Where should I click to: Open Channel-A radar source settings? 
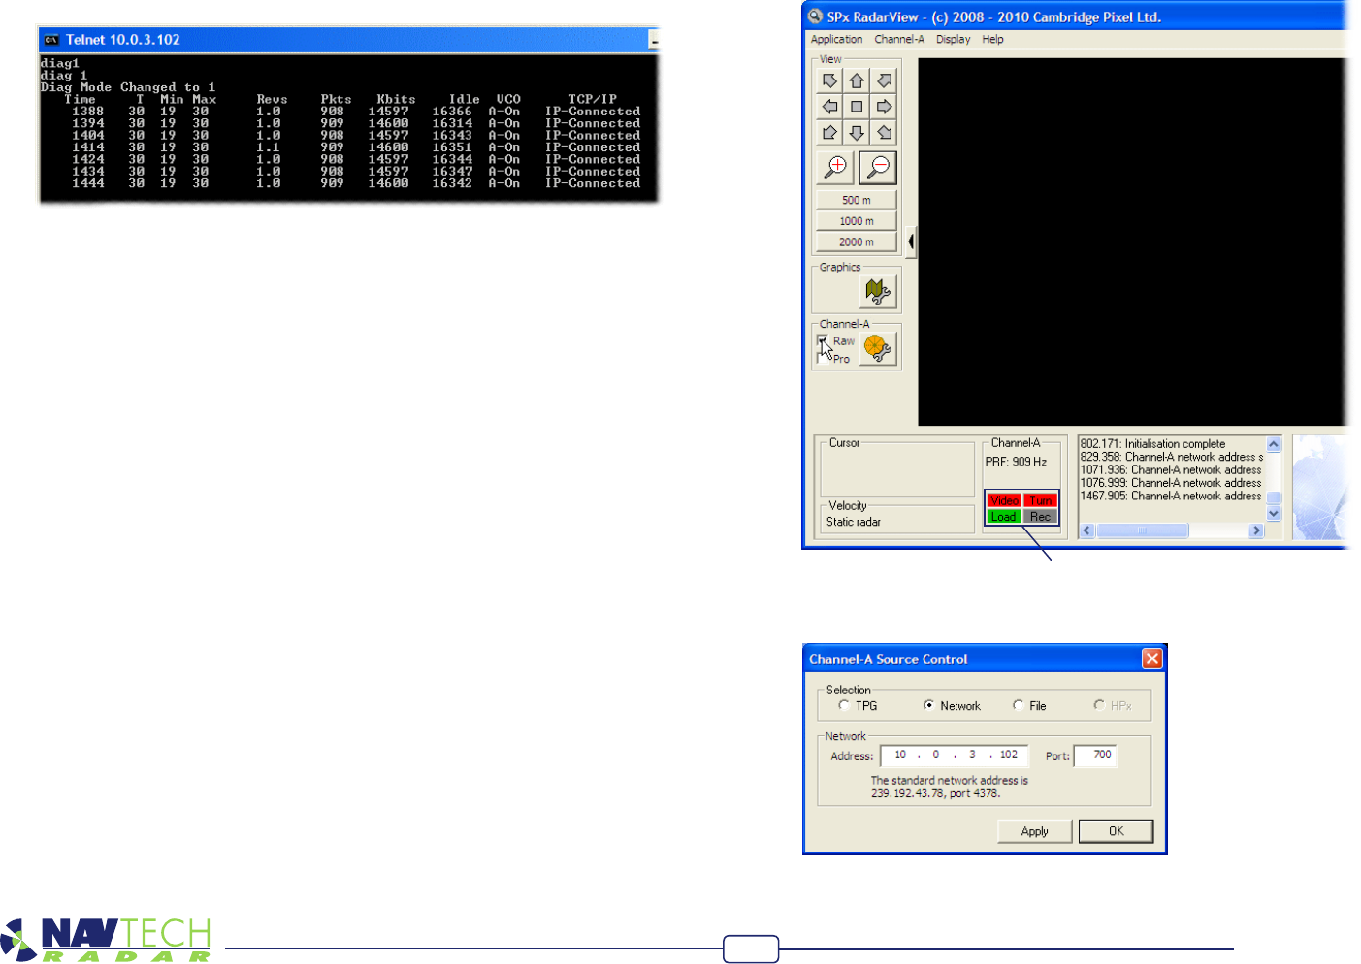(878, 348)
